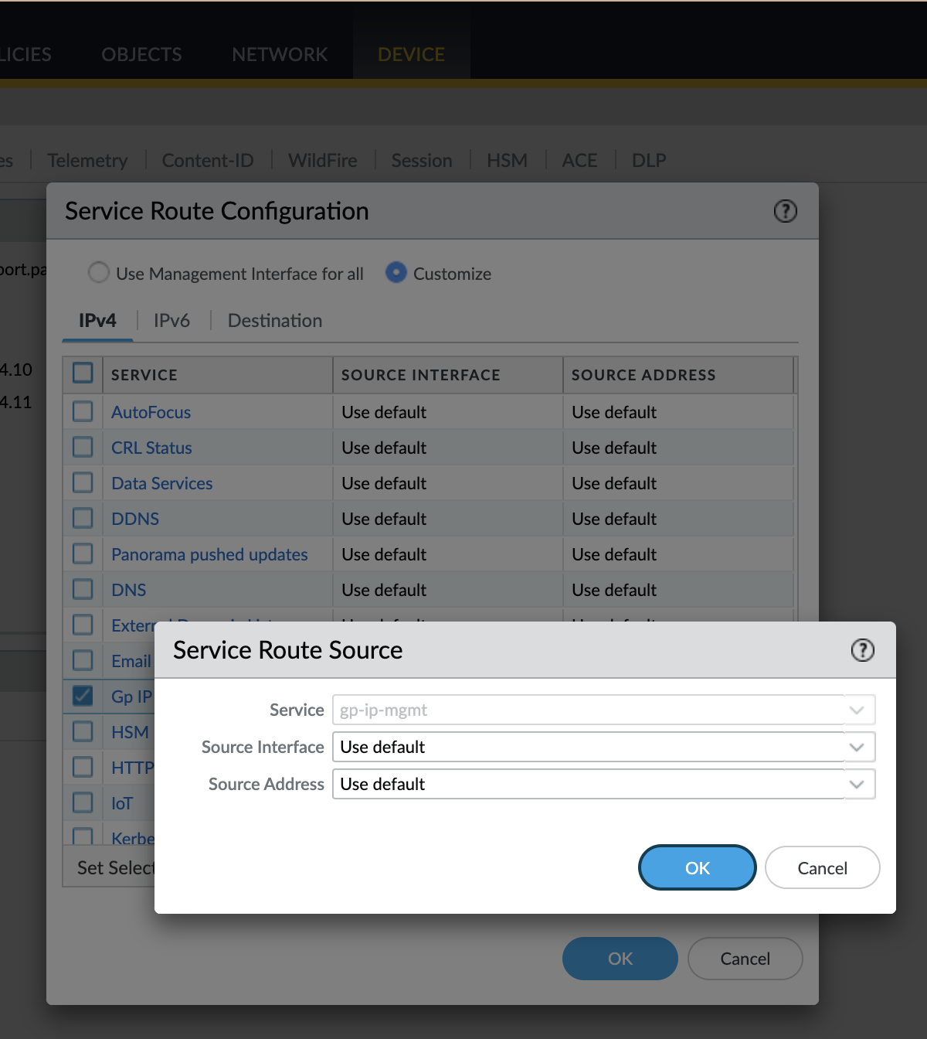
Task: Uncheck the Gp IP service checkbox
Action: click(x=83, y=696)
